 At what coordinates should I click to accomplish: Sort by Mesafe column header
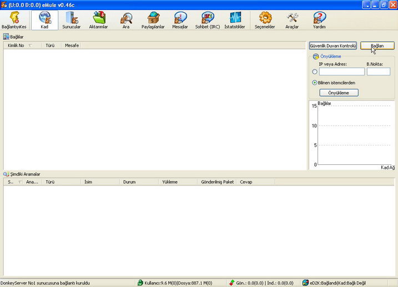click(x=71, y=46)
